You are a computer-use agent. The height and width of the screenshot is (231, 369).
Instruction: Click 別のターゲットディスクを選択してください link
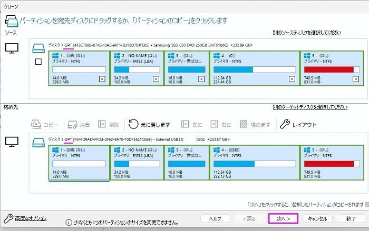tap(309, 107)
